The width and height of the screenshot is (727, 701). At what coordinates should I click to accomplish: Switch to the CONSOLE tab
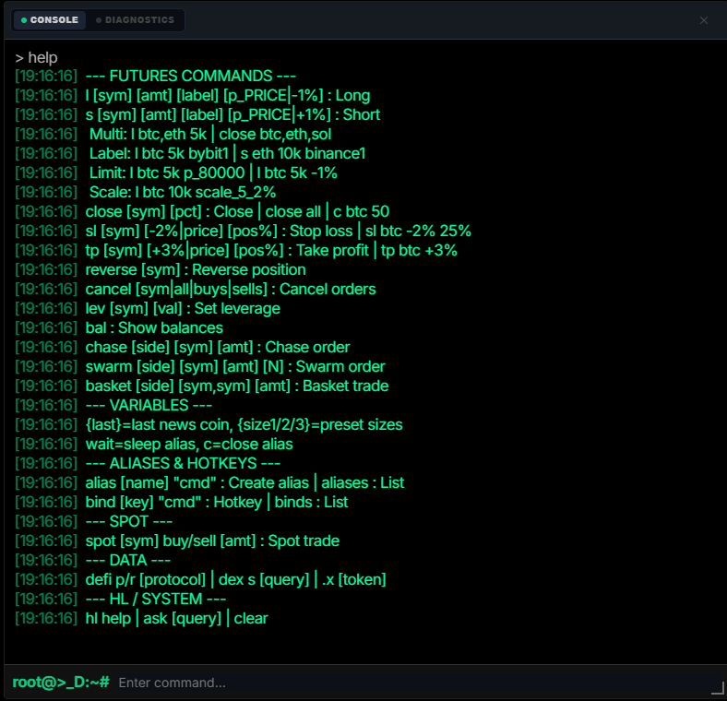[50, 20]
